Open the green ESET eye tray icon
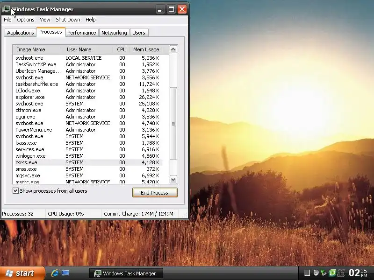 coord(332,273)
